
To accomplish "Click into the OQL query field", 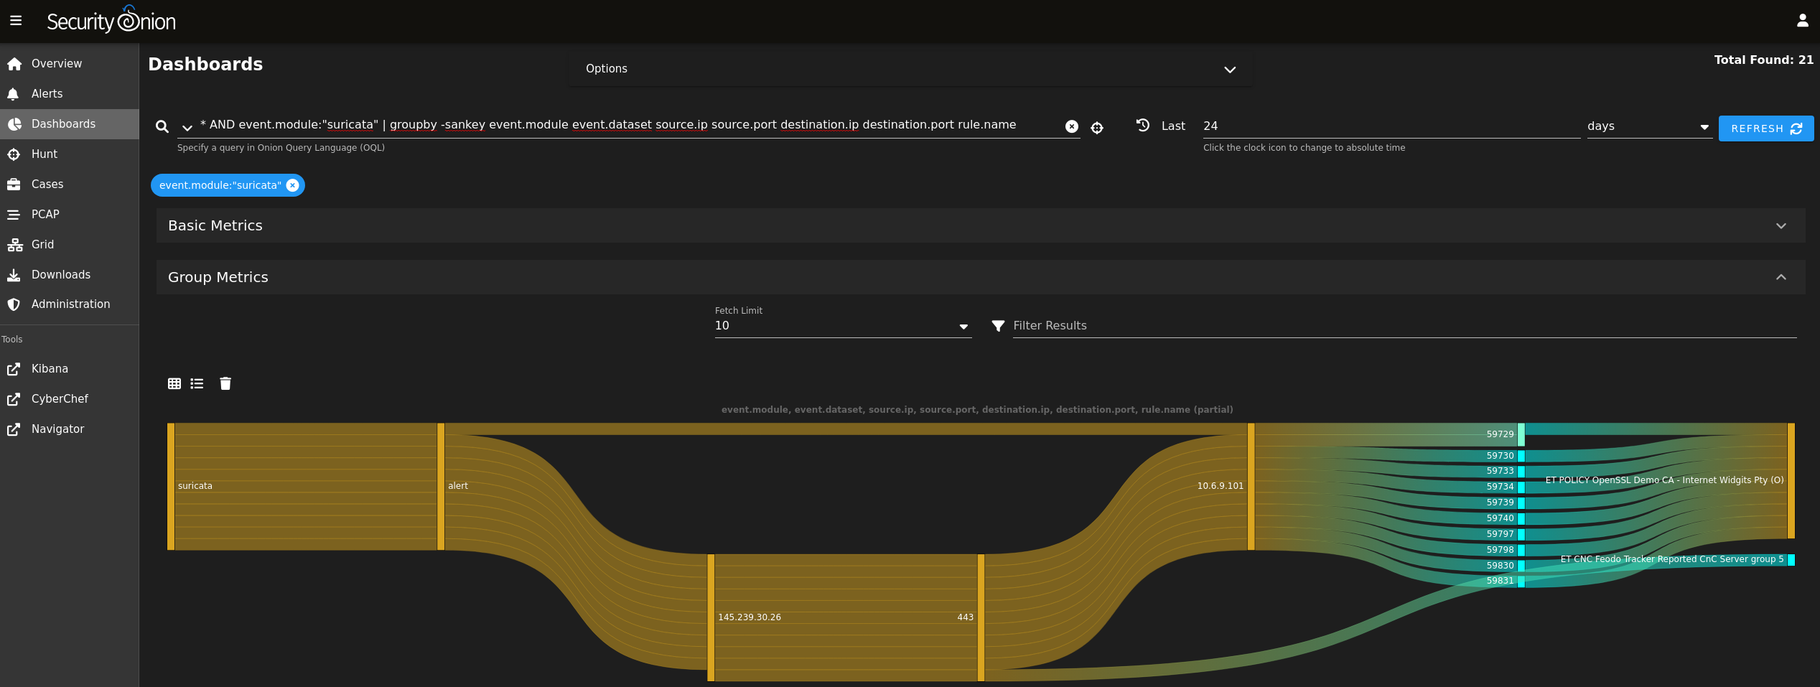I will (628, 126).
